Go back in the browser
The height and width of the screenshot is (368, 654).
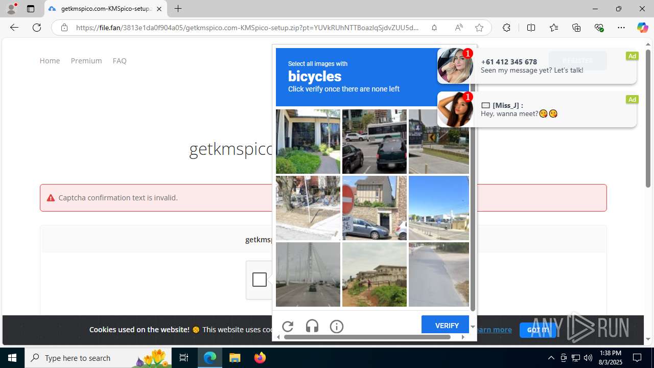coord(14,28)
